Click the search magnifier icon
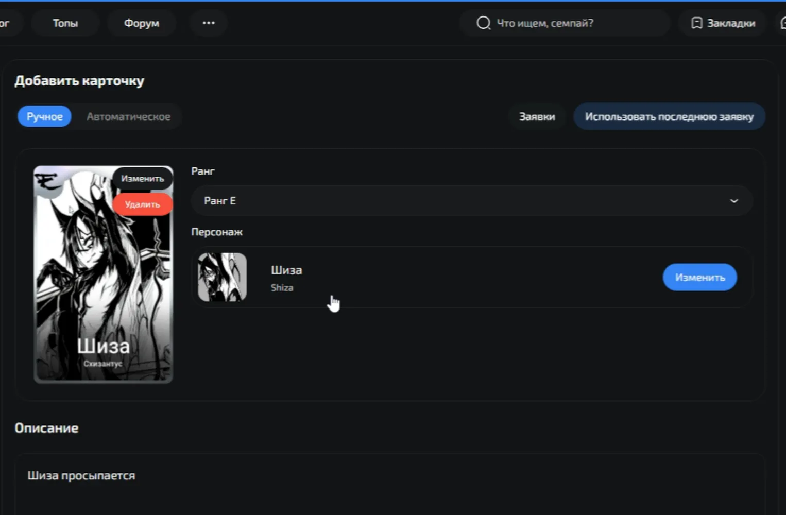786x515 pixels. (x=483, y=23)
